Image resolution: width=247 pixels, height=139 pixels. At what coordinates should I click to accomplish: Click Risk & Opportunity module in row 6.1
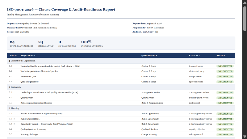[x=150, y=114]
